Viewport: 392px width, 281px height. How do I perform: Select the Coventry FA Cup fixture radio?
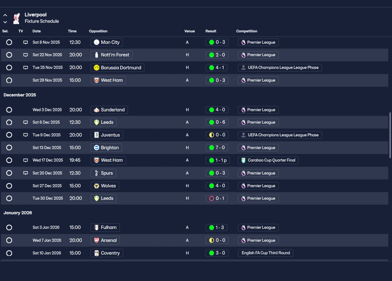tap(9, 253)
